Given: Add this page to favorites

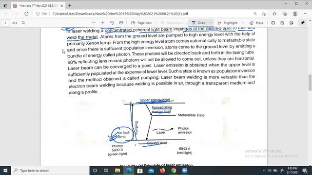Looking at the screenshot, I should (264, 14).
